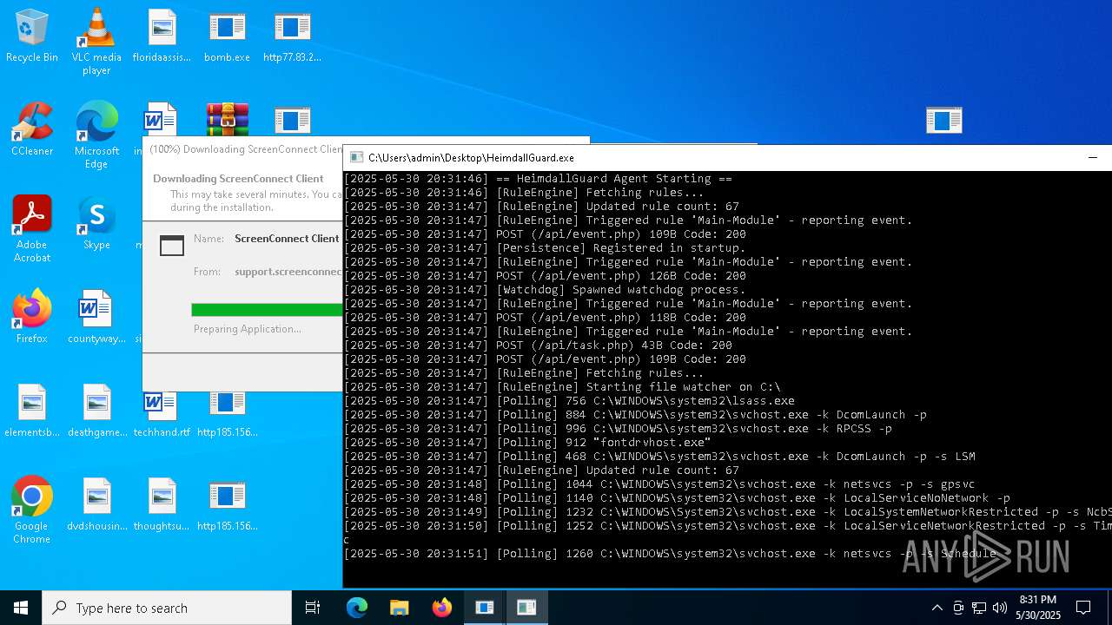Click the Windows Start button
The height and width of the screenshot is (625, 1112).
click(x=21, y=608)
